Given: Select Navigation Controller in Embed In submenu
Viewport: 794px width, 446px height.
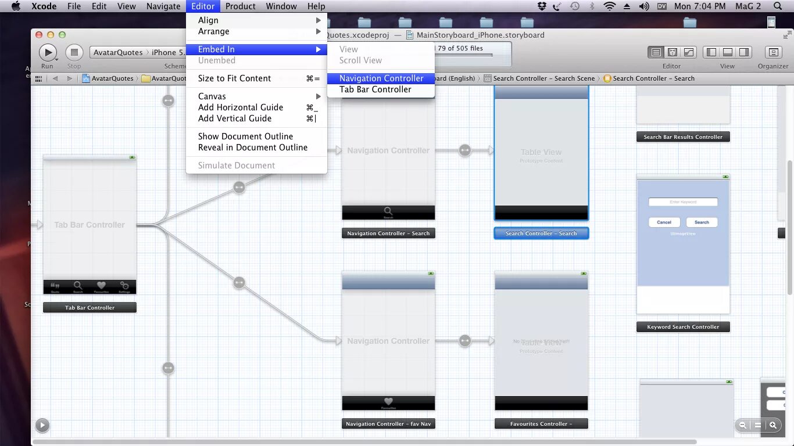Looking at the screenshot, I should pyautogui.click(x=381, y=78).
